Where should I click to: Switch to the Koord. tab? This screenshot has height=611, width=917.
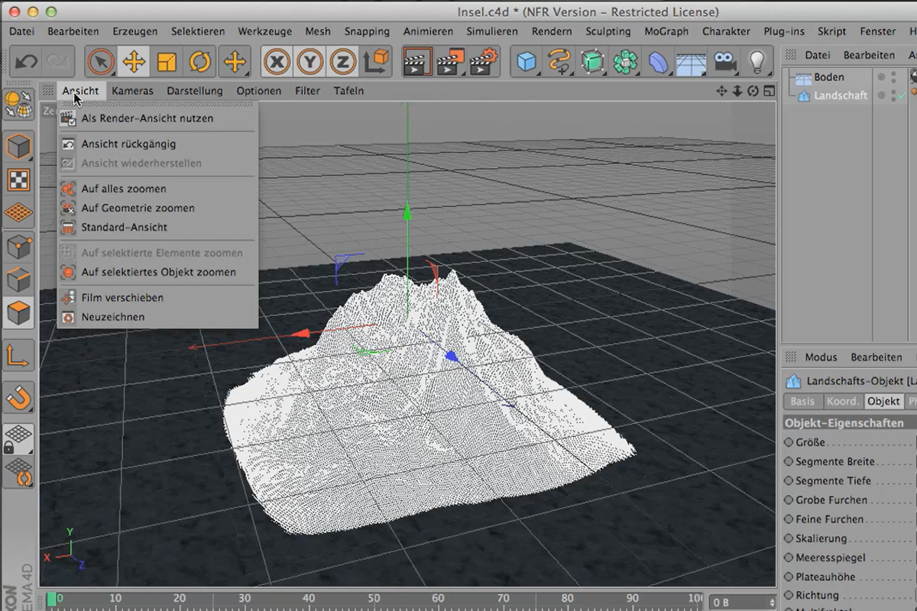(843, 401)
